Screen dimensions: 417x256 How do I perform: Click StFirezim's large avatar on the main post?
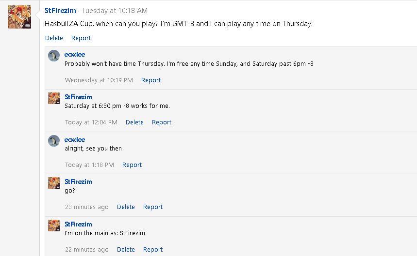click(19, 17)
